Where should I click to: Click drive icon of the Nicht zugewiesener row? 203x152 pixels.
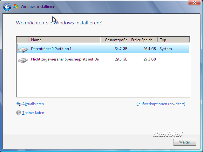click(23, 60)
